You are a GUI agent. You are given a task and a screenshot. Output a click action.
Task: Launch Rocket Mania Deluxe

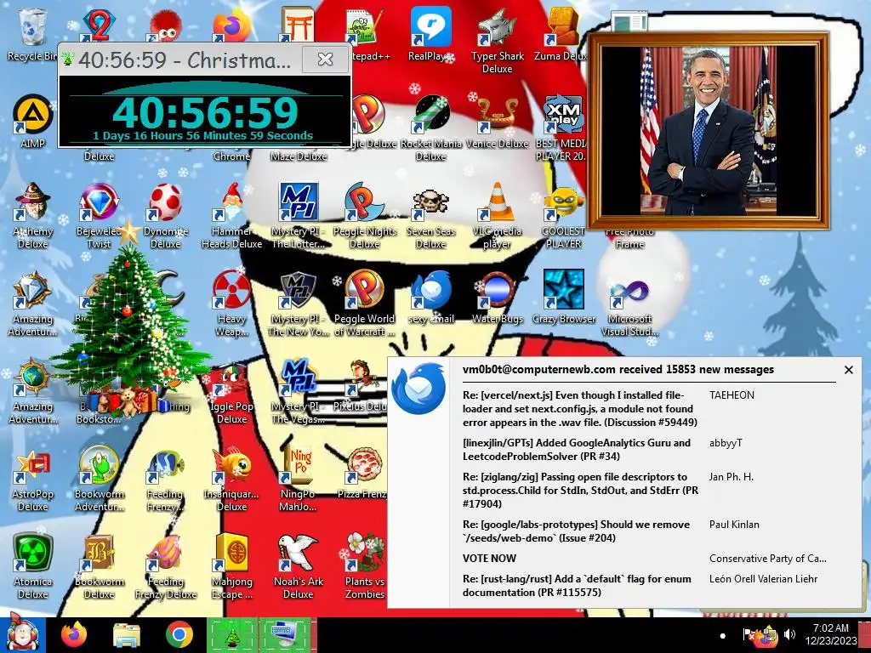[x=430, y=128]
